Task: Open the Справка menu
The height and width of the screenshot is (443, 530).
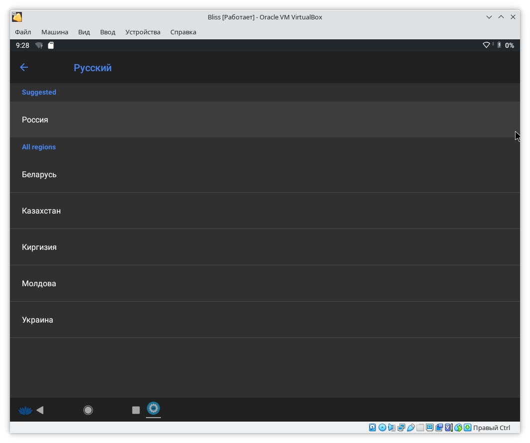Action: [x=183, y=32]
